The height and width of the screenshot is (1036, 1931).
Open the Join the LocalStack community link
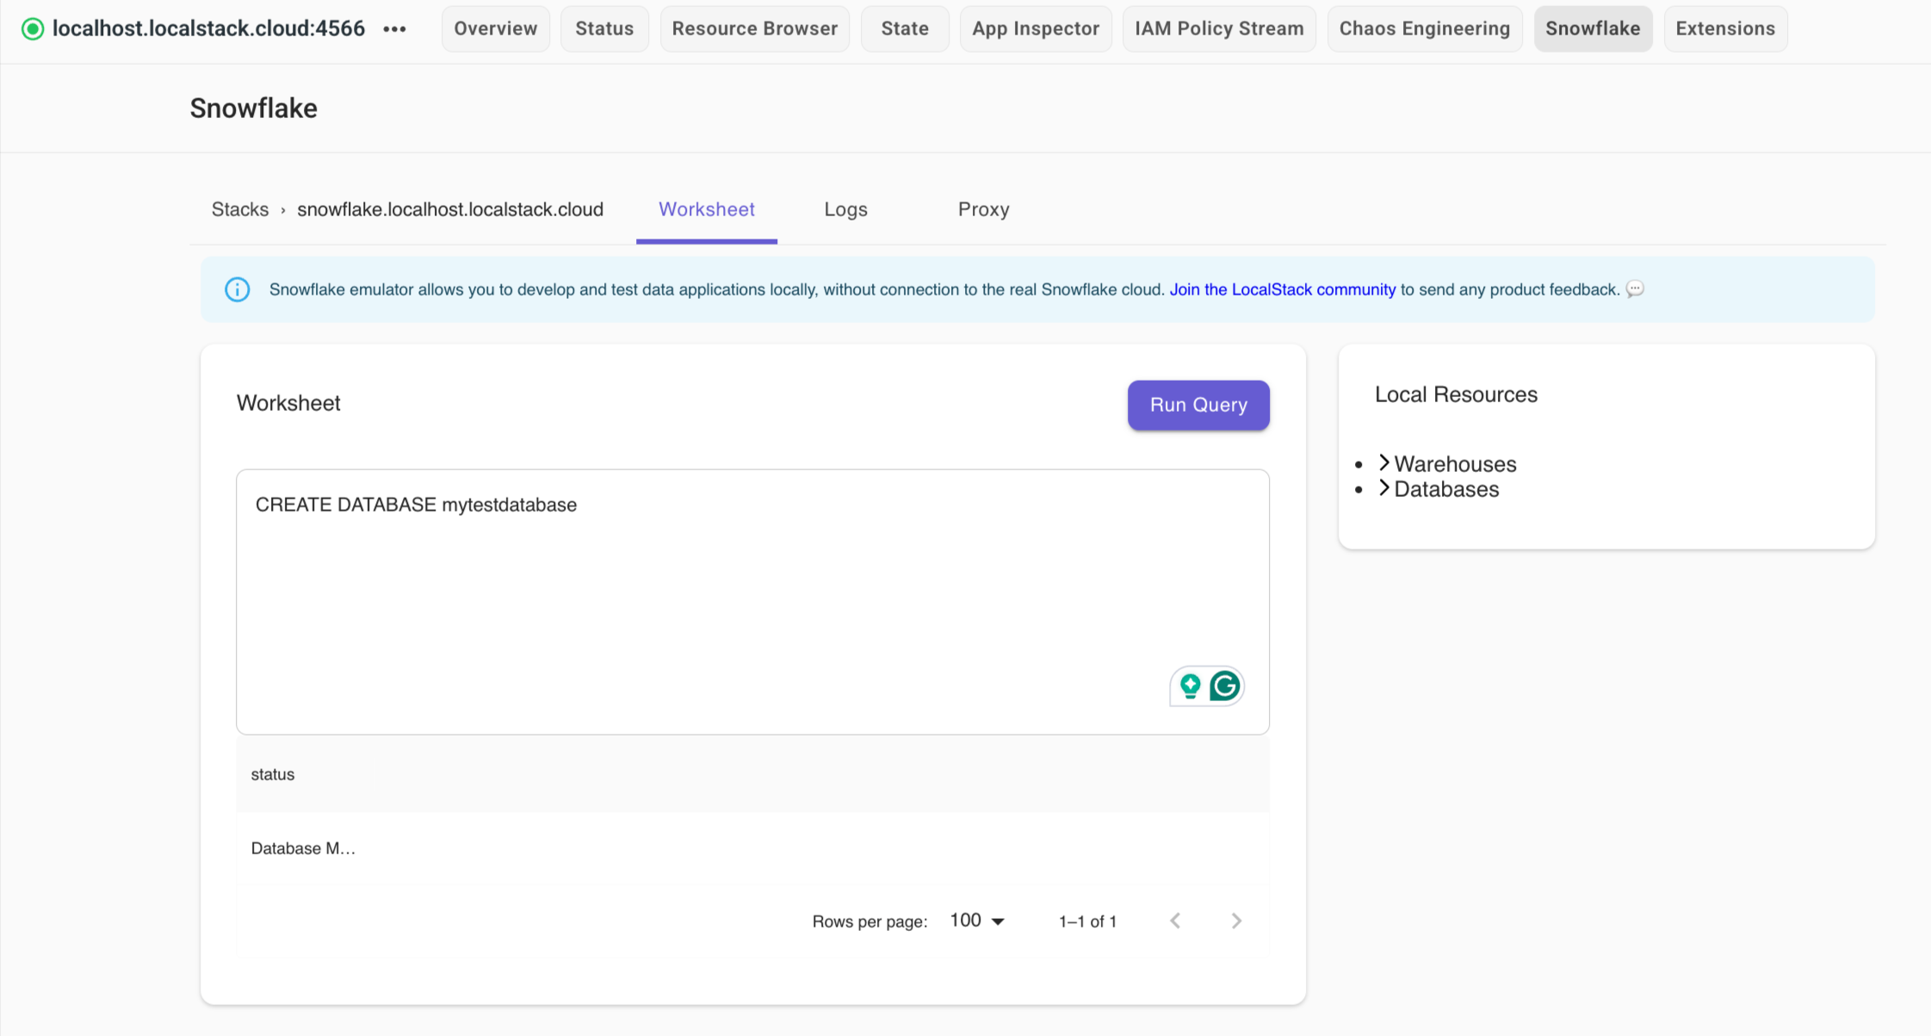point(1282,289)
